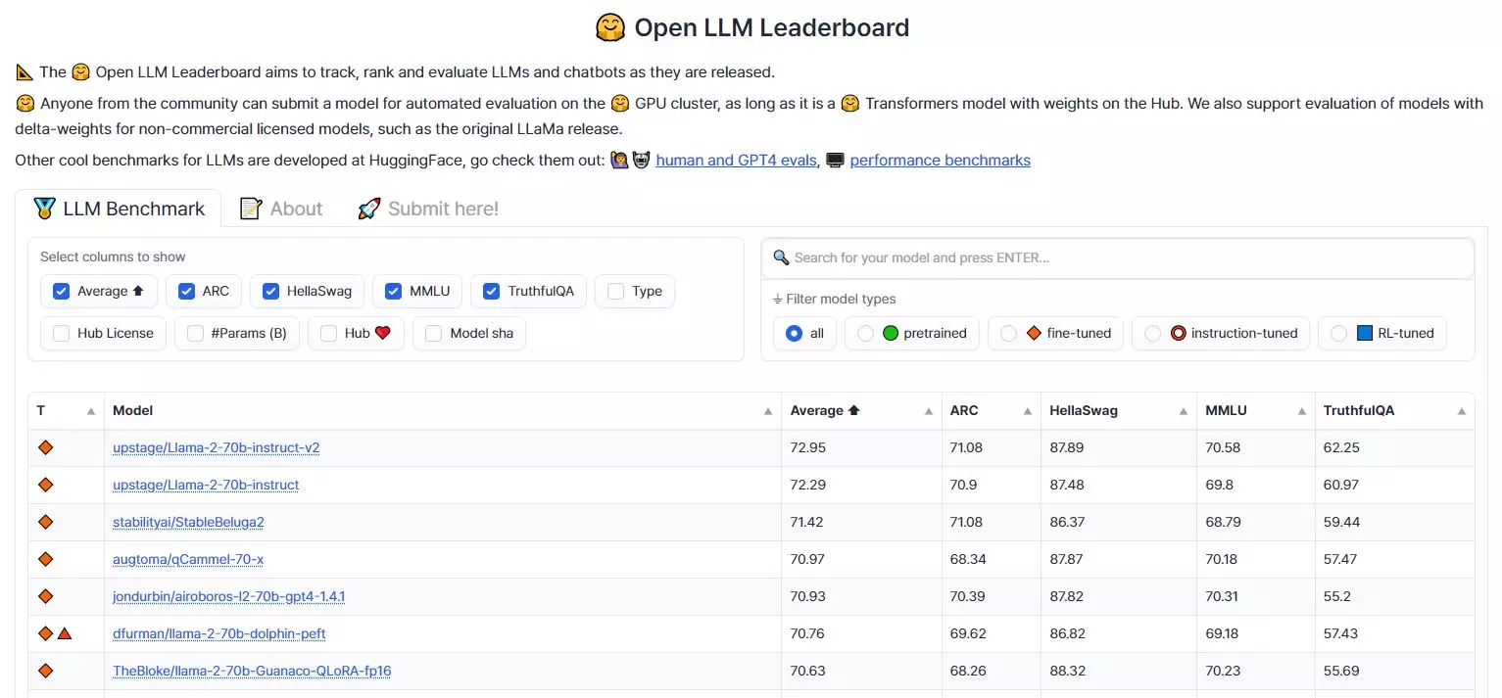Image resolution: width=1502 pixels, height=698 pixels.
Task: Click the diamond type icon beside stabilityai/StableBeluga2
Action: [45, 522]
